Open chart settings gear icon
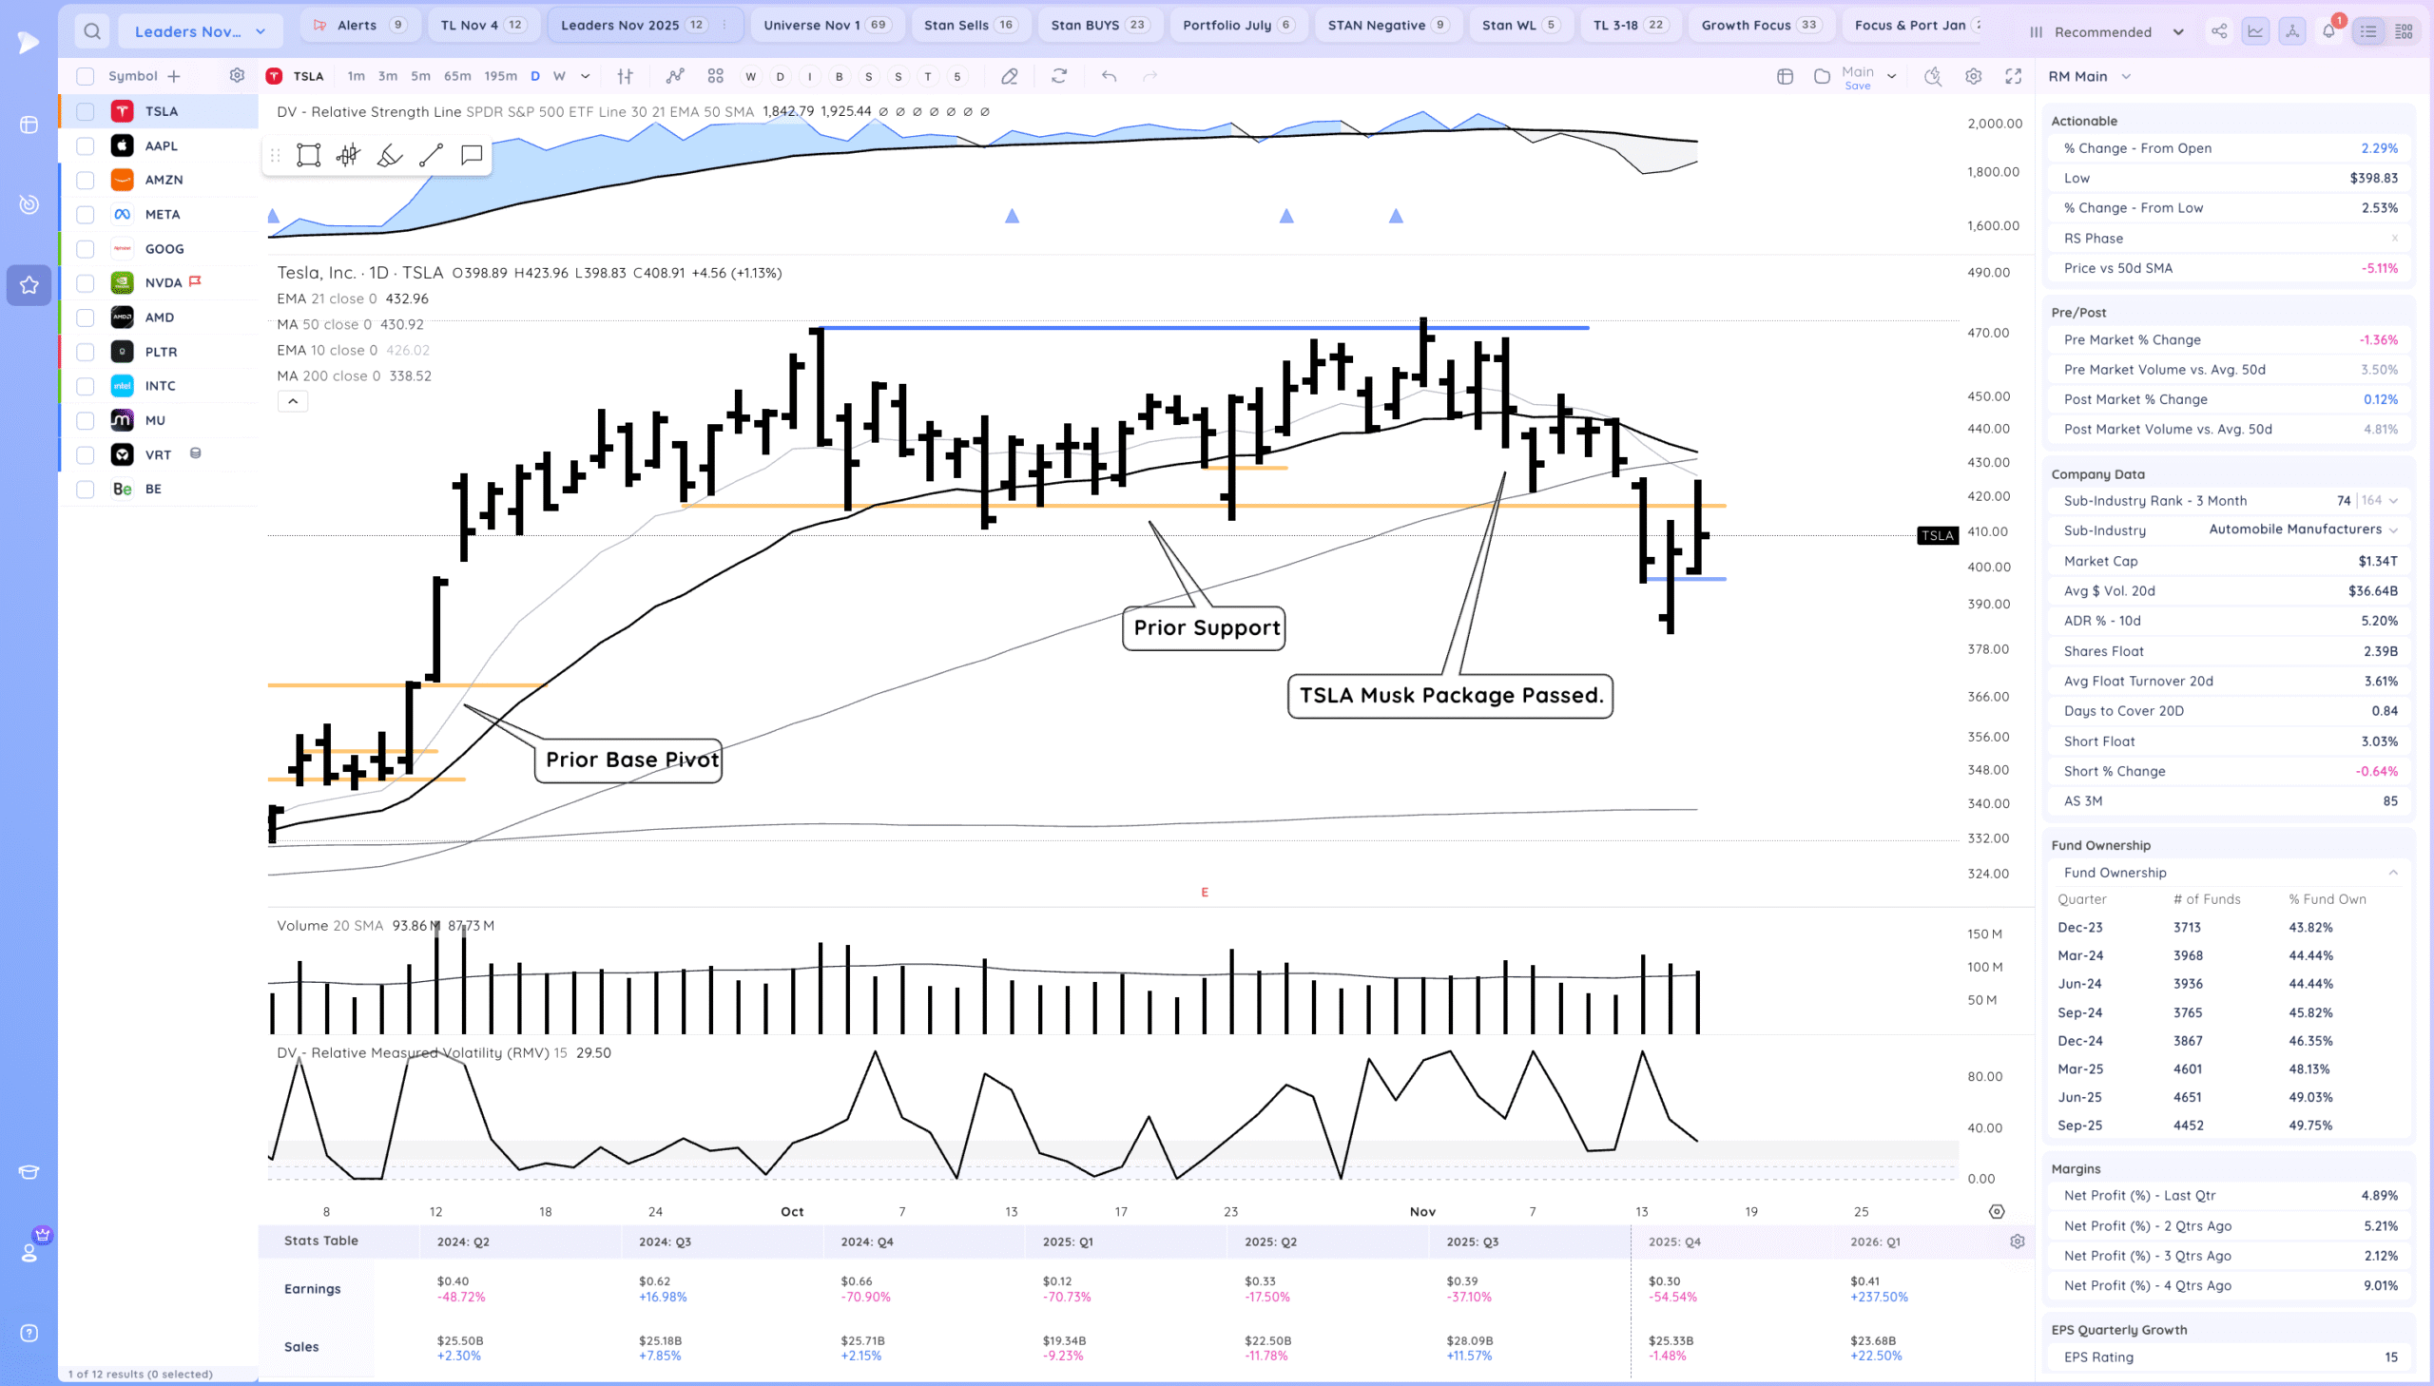 click(1973, 76)
